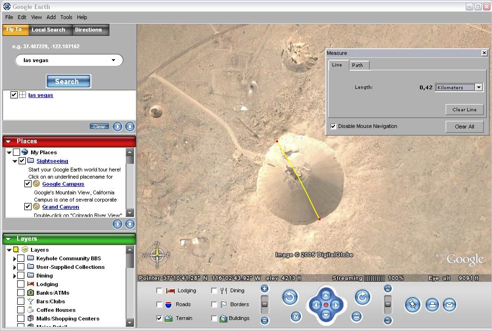Open the Add menu
The image size is (492, 331).
tap(51, 17)
